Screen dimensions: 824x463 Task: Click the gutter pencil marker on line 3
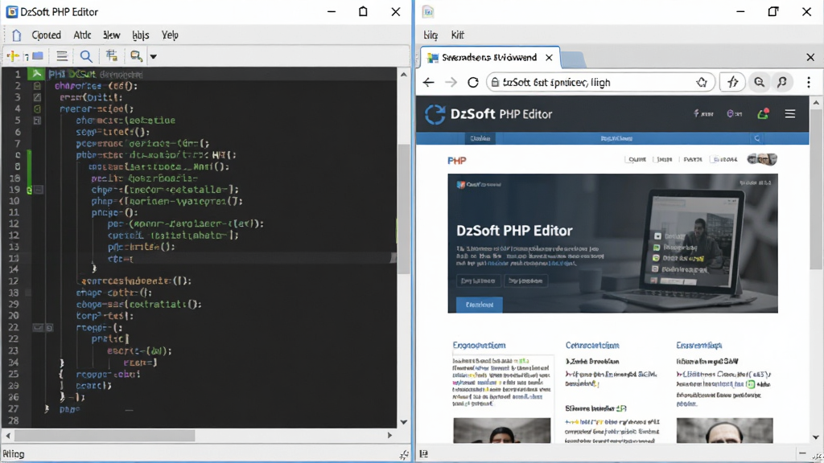pyautogui.click(x=37, y=97)
